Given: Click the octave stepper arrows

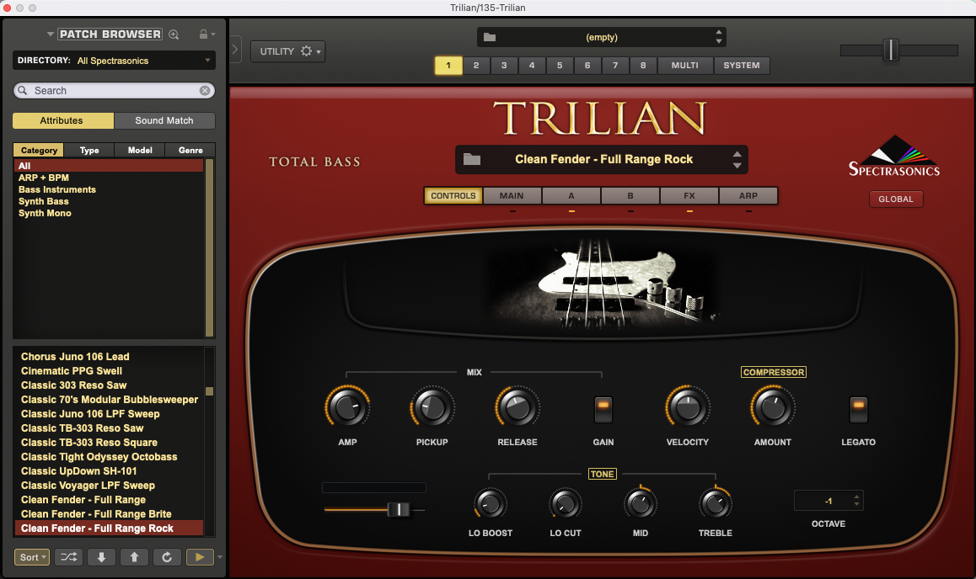Looking at the screenshot, I should tap(856, 500).
